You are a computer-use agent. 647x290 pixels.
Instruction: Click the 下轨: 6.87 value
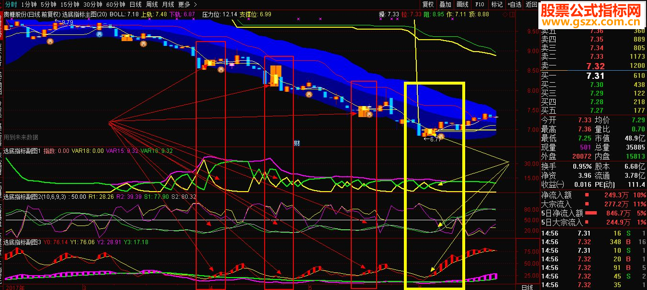coord(182,14)
